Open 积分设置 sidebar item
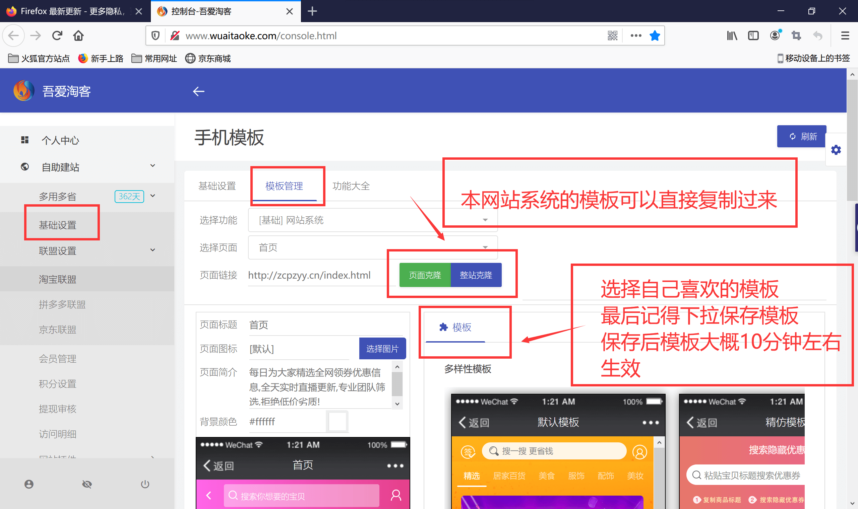The width and height of the screenshot is (858, 509). point(57,383)
